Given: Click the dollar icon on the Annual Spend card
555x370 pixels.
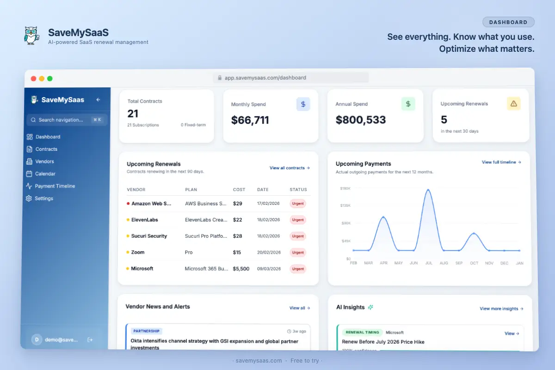Looking at the screenshot, I should [408, 104].
